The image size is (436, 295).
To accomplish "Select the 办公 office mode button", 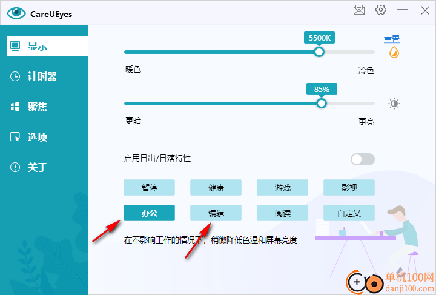I will pyautogui.click(x=150, y=213).
